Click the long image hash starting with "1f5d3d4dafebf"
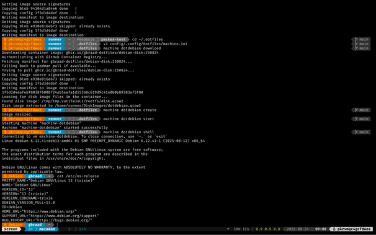Viewport: 376px width, 235px height. tap(73, 92)
